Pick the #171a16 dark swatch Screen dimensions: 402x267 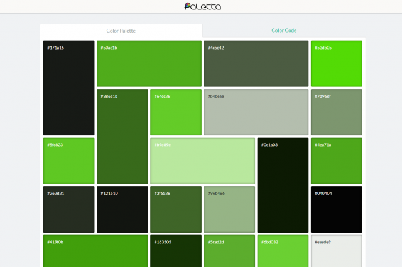coord(68,88)
